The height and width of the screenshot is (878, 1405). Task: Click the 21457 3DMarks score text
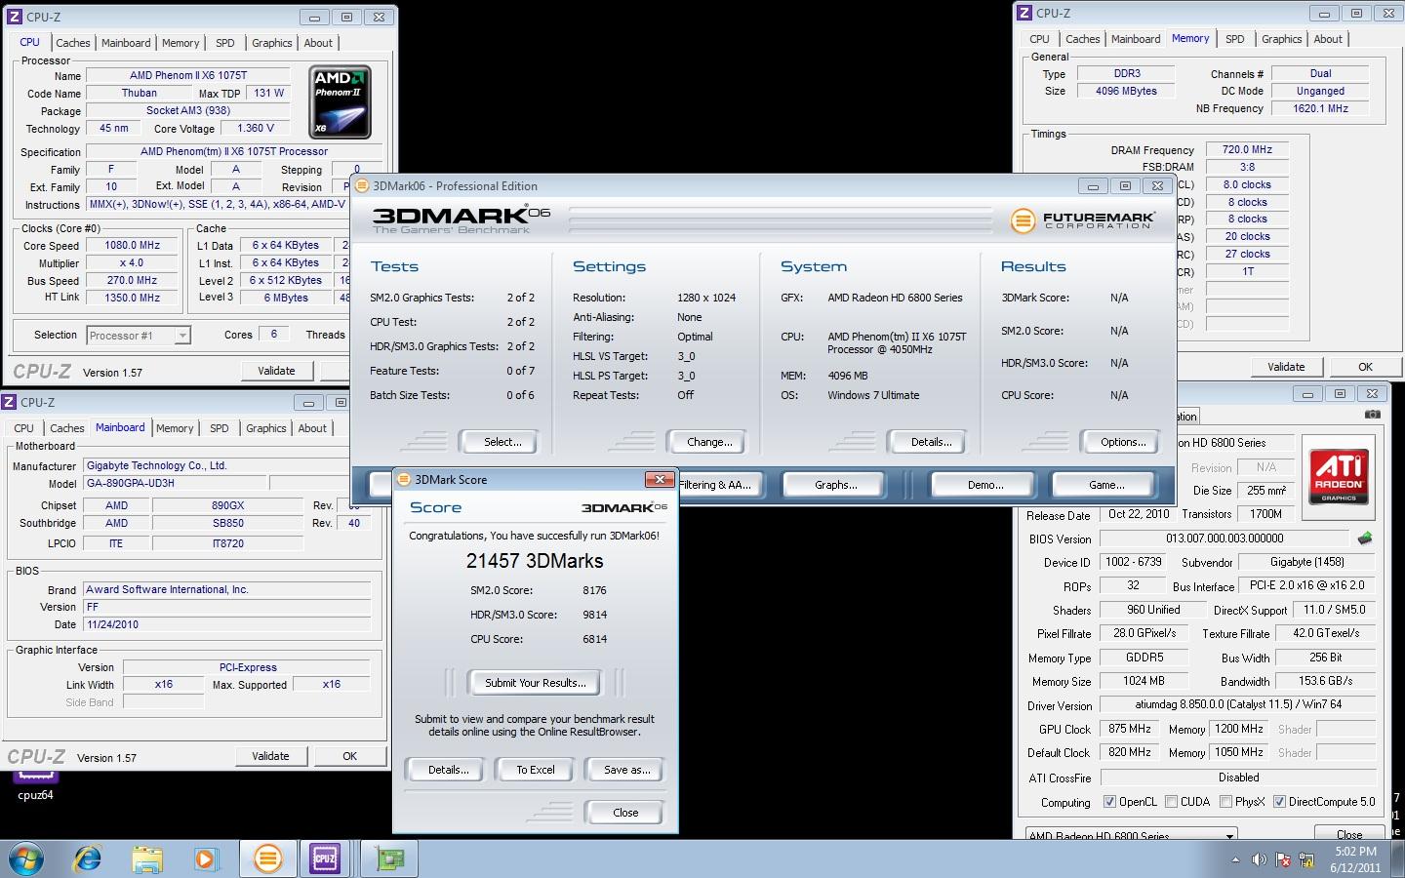click(x=535, y=561)
